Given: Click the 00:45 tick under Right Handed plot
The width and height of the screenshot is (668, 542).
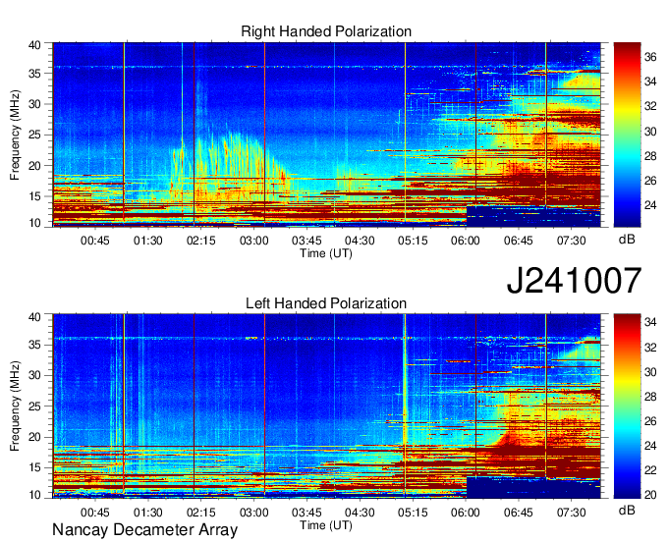Looking at the screenshot, I should 95,241.
